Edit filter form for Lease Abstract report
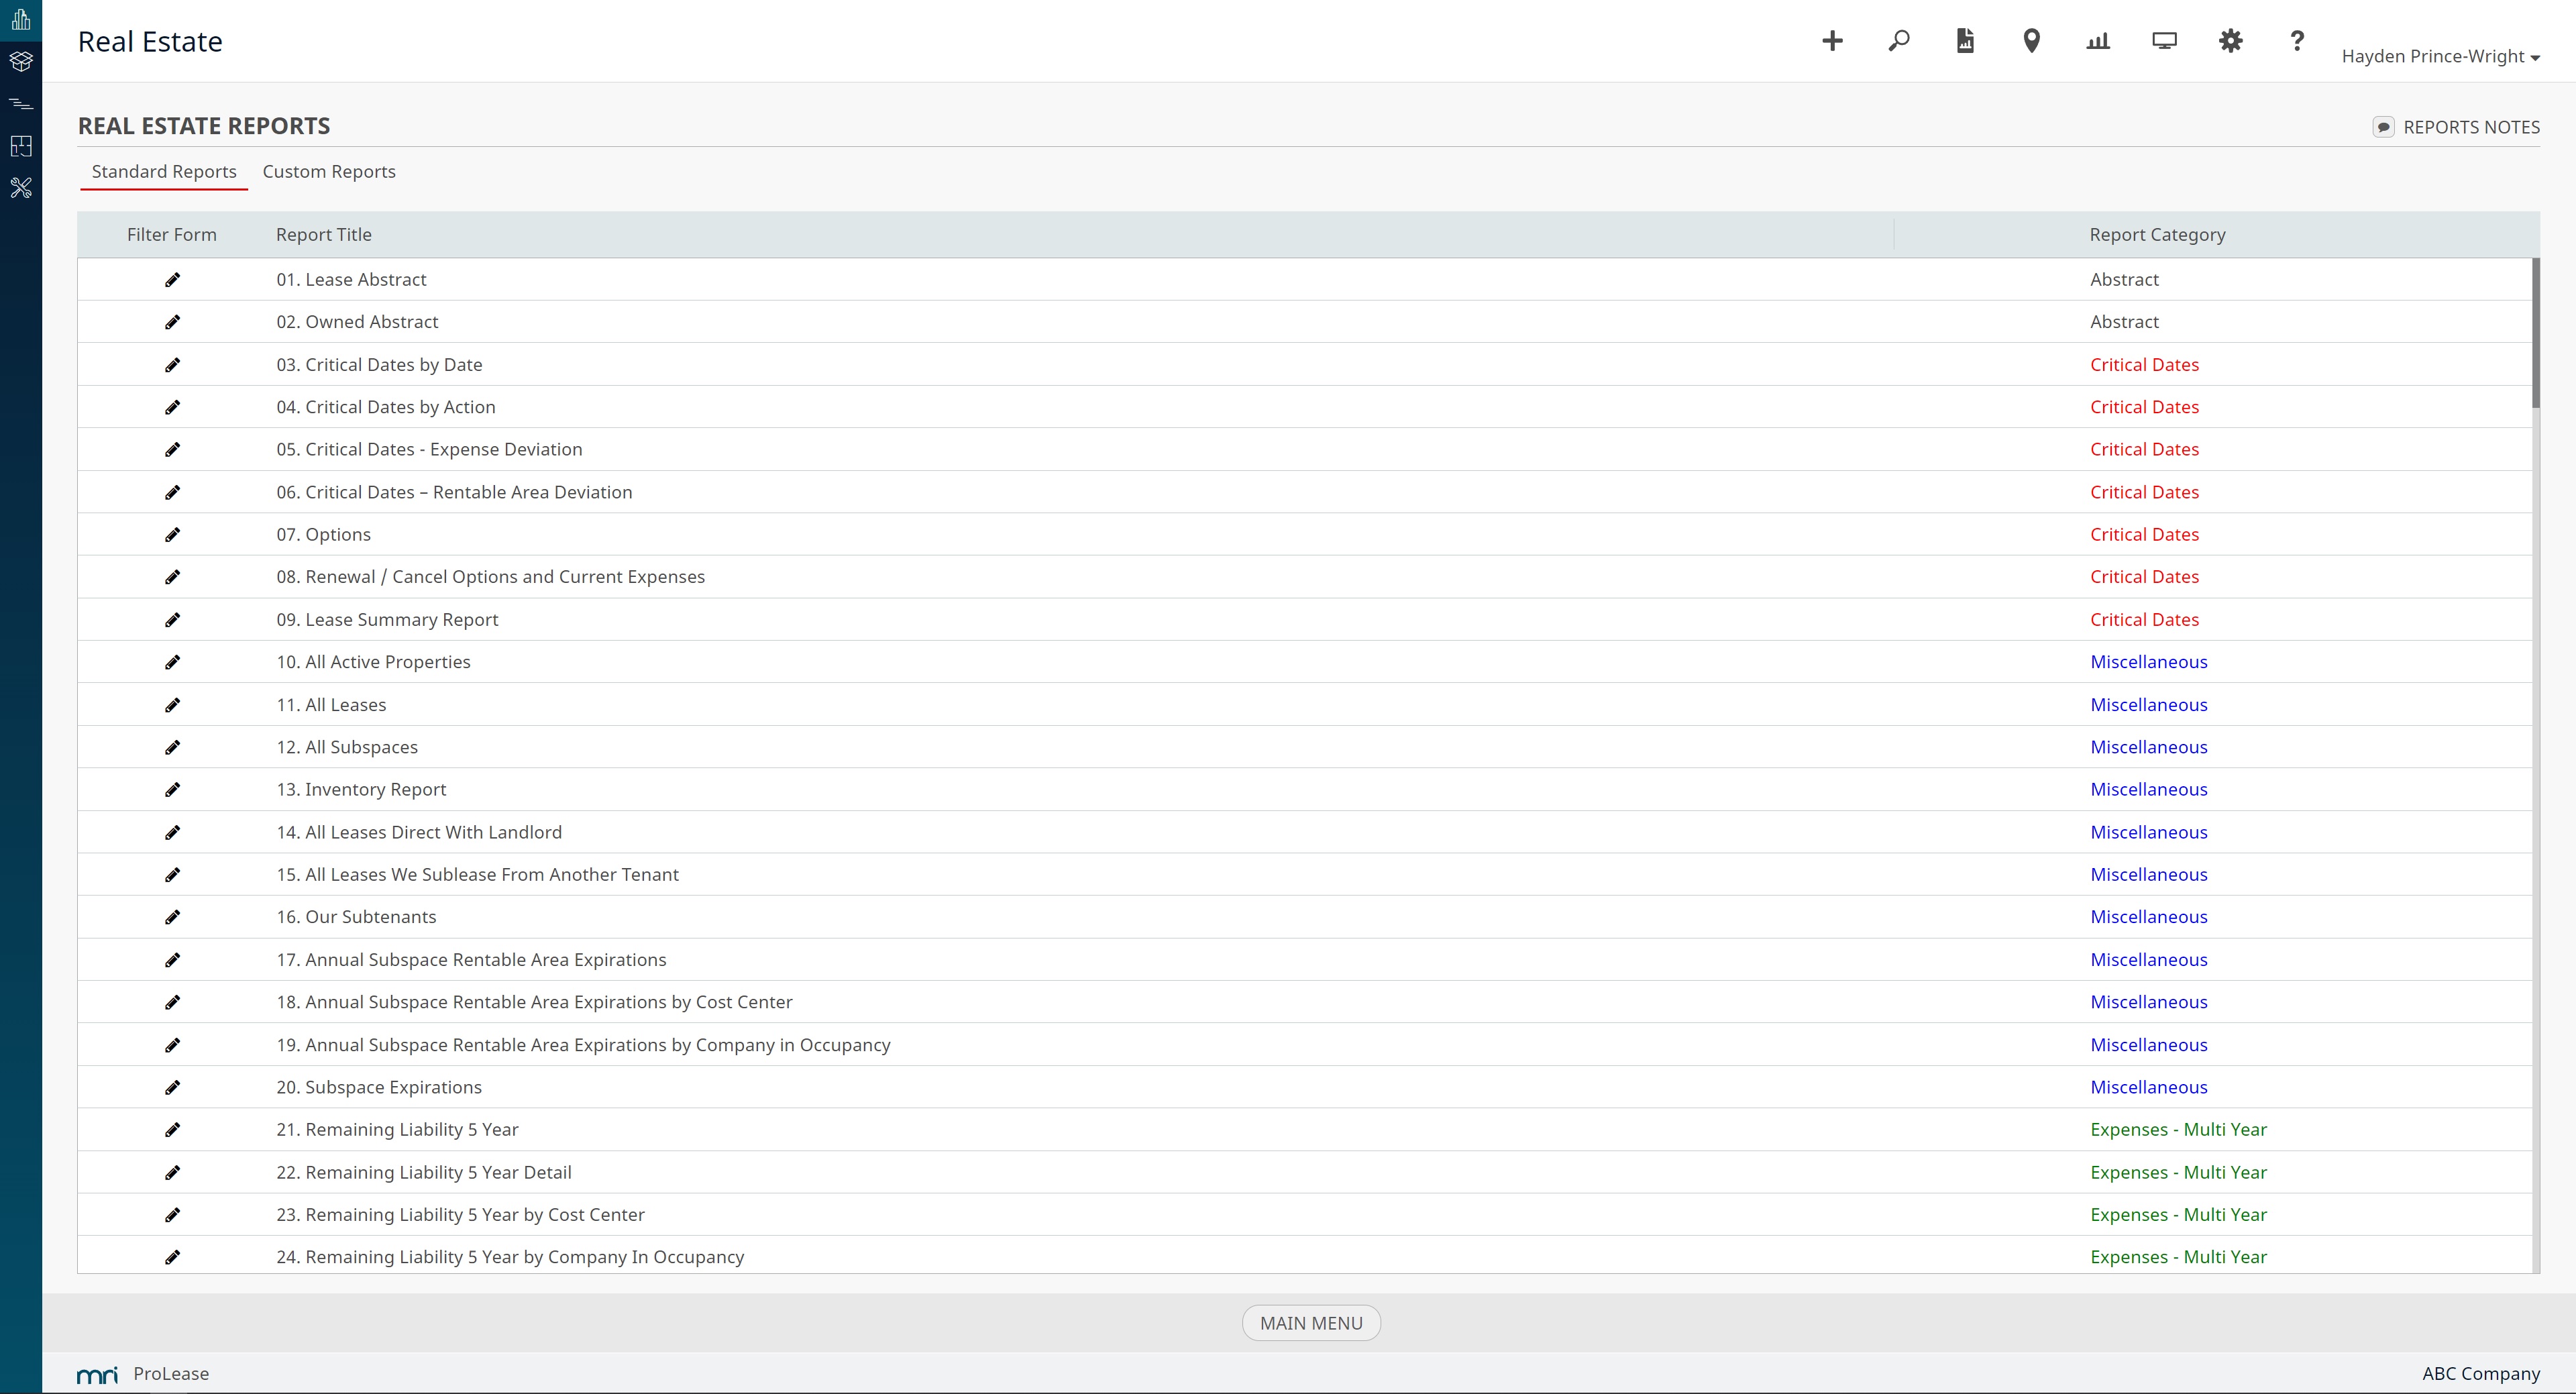This screenshot has width=2576, height=1394. pos(172,280)
